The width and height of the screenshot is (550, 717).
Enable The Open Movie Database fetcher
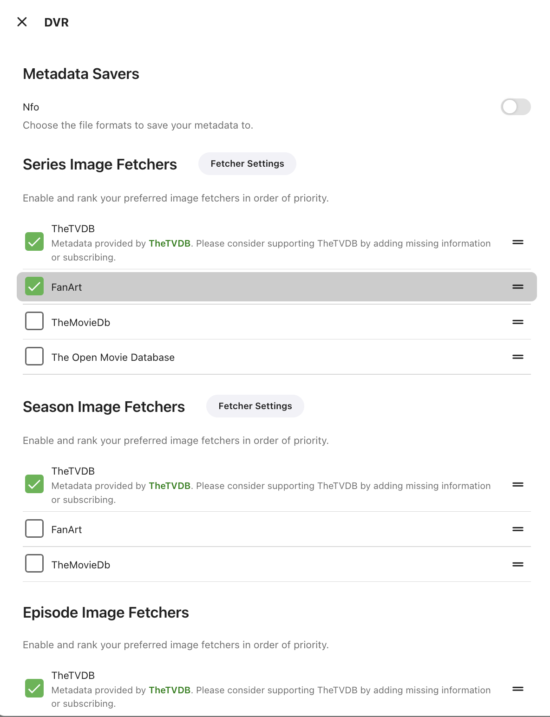(x=34, y=357)
